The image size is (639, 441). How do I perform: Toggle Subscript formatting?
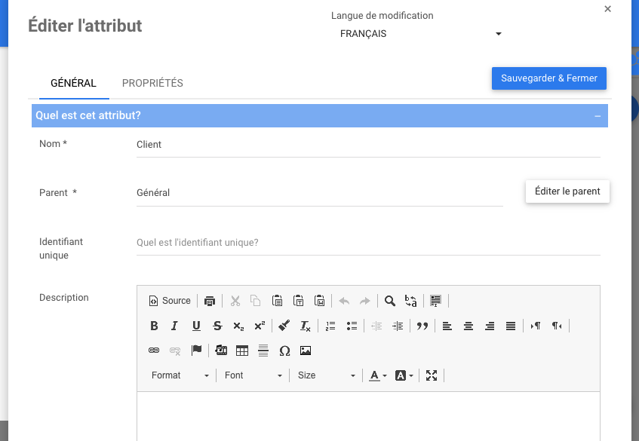pyautogui.click(x=238, y=326)
